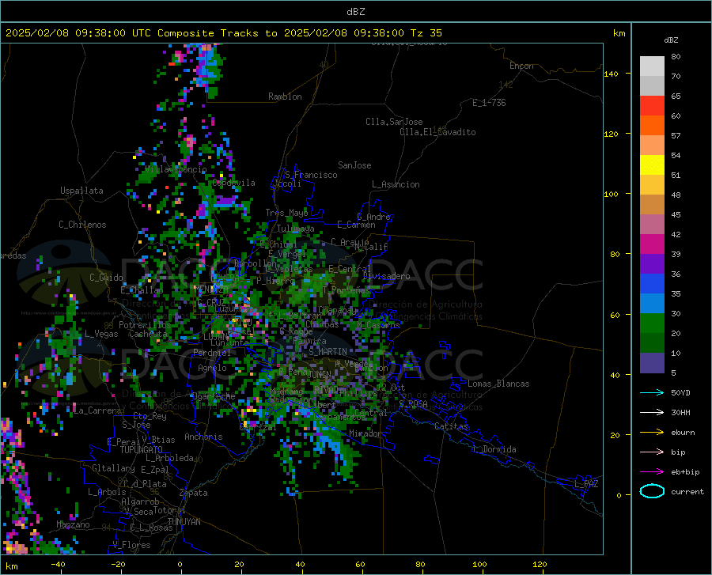Click the Agrelo place label
712x575 pixels.
[212, 368]
